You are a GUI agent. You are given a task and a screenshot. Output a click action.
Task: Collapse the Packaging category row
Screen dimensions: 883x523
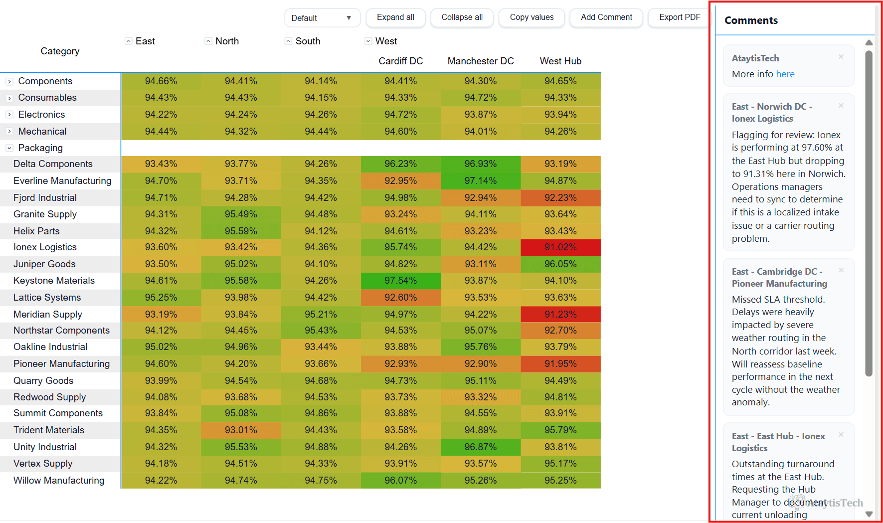click(x=9, y=148)
